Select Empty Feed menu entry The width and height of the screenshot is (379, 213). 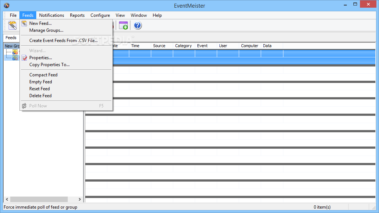tap(66, 82)
